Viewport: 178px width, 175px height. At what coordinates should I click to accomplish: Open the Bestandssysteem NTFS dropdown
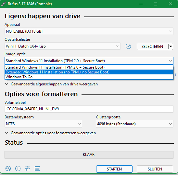point(43,124)
